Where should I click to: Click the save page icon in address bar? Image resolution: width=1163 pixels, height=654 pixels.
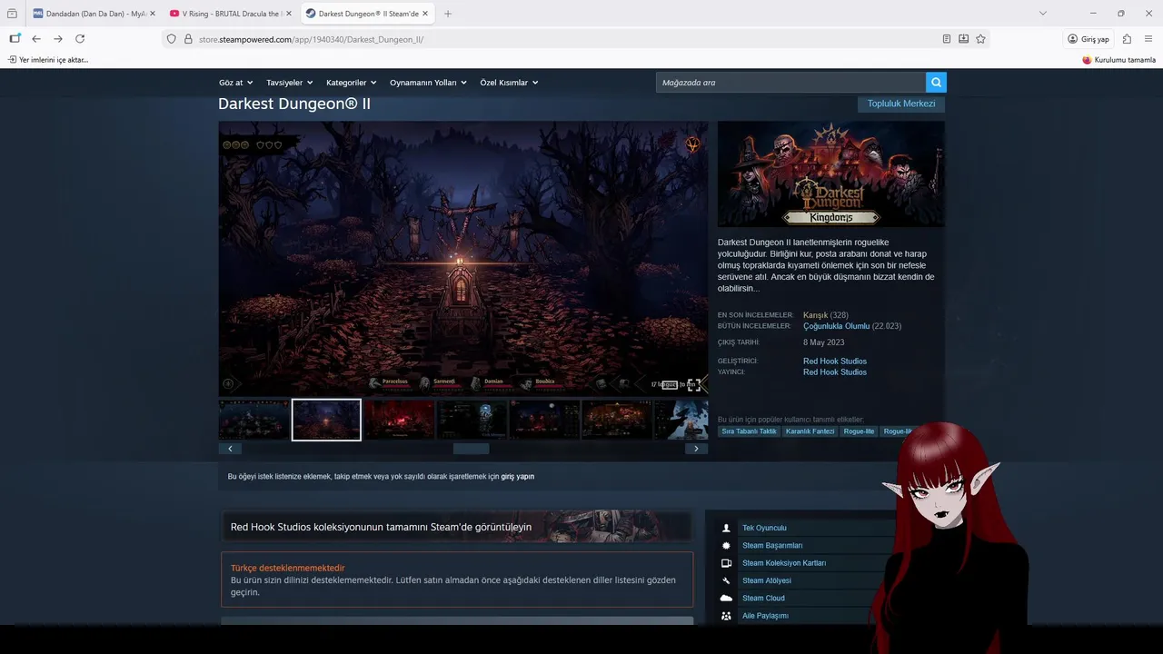click(964, 39)
